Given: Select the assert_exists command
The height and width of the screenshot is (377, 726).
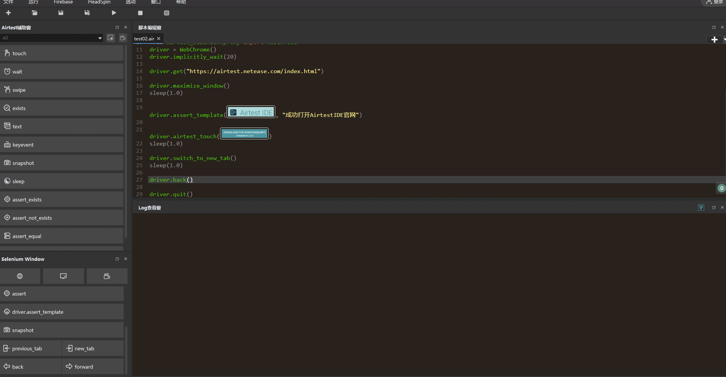Looking at the screenshot, I should coord(62,200).
